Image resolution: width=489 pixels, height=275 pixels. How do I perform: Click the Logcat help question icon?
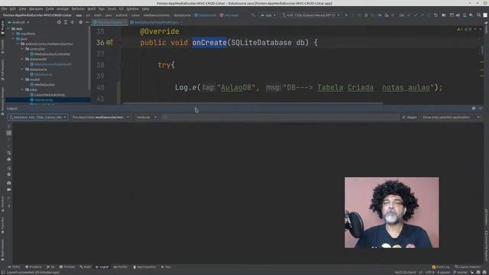pyautogui.click(x=8, y=206)
